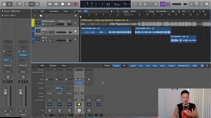Toggle Show Automation curve icon
This screenshot has height=118, width=211.
tap(75, 11)
